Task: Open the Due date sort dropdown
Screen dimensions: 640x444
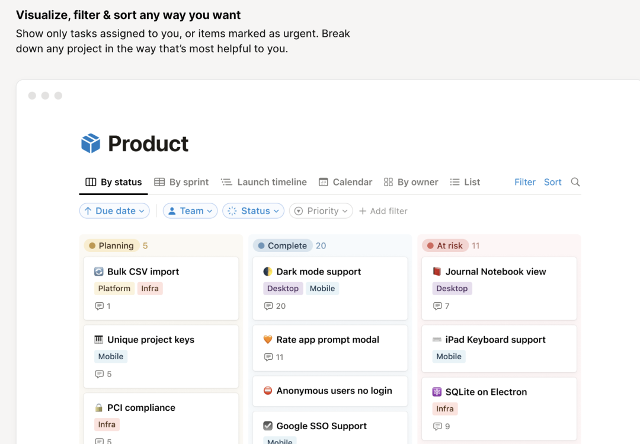Action: (x=114, y=211)
